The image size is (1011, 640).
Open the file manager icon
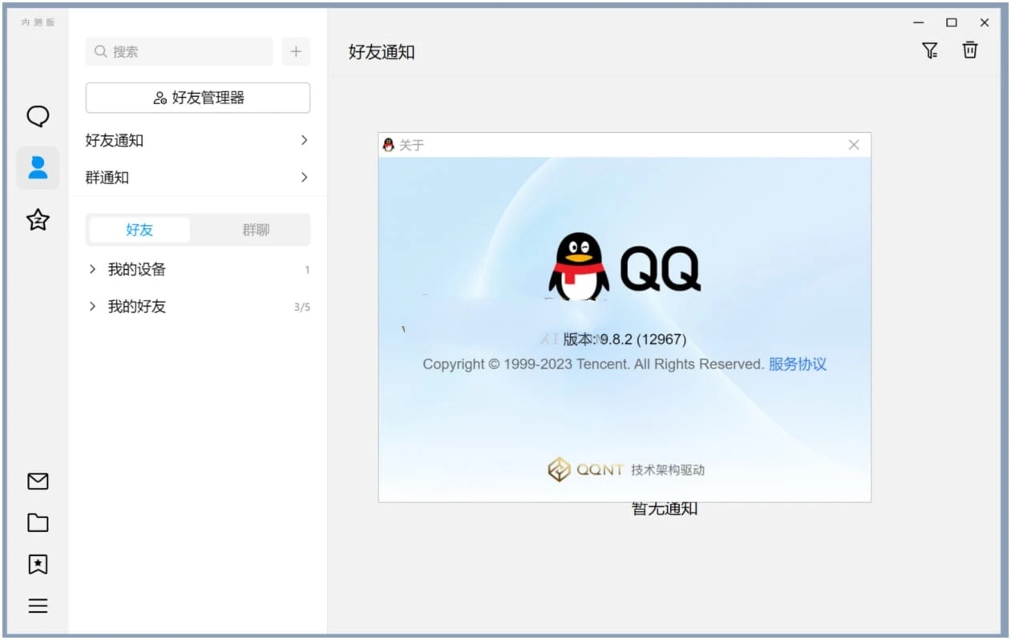click(37, 522)
